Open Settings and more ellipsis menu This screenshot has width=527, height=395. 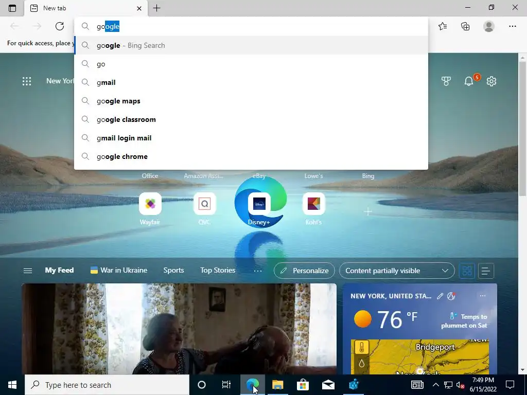pyautogui.click(x=512, y=26)
